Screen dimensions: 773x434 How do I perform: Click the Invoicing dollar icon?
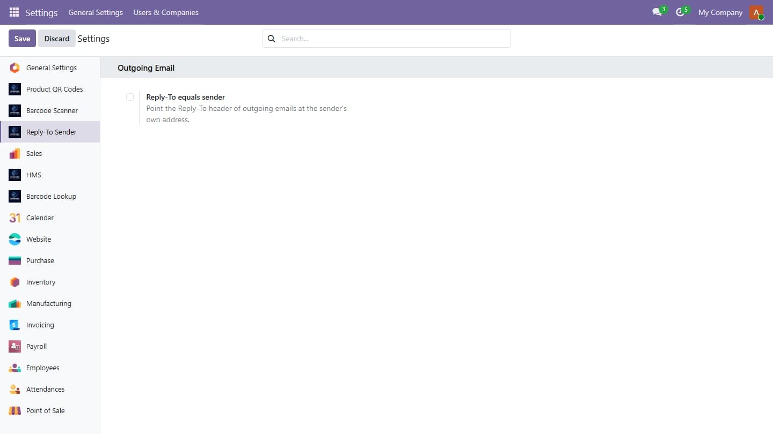click(x=15, y=325)
